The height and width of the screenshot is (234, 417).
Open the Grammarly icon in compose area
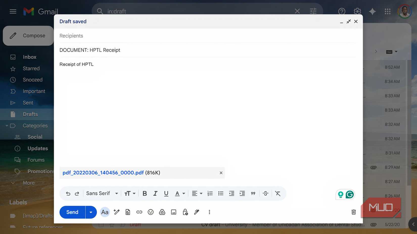[x=350, y=194]
